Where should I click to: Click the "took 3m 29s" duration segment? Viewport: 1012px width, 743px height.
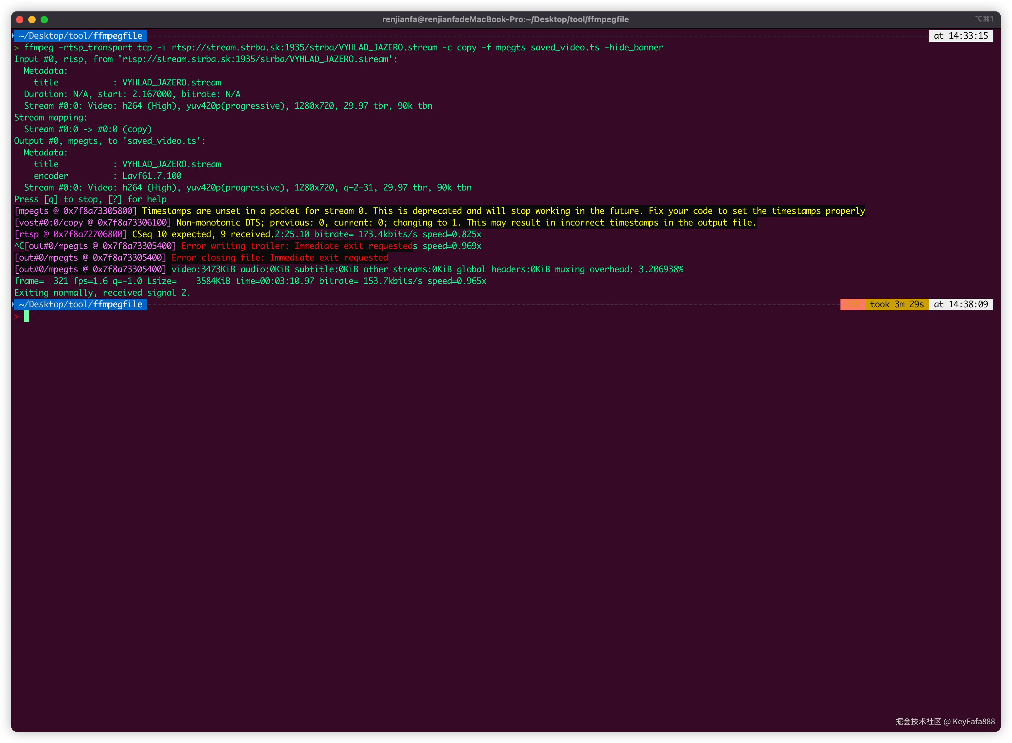896,305
